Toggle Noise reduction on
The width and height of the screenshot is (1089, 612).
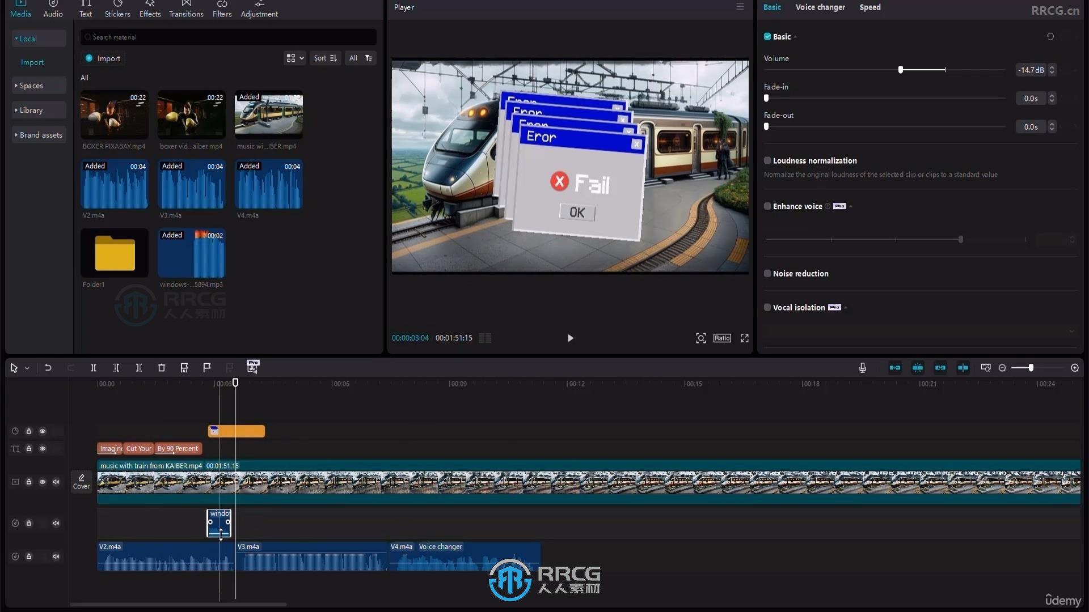767,273
